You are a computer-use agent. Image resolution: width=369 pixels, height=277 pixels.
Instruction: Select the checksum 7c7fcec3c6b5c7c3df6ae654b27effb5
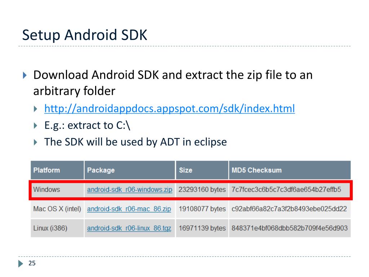[286, 190]
